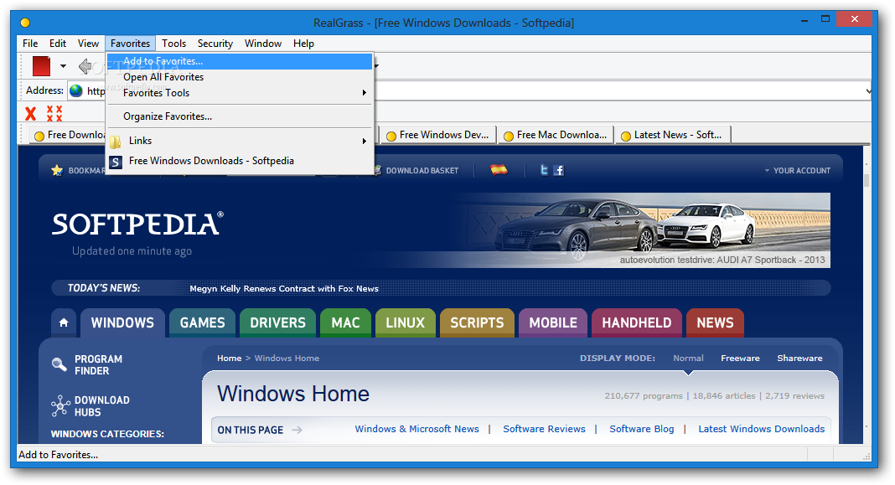Open the File menu
Image resolution: width=895 pixels, height=485 pixels.
[x=30, y=44]
